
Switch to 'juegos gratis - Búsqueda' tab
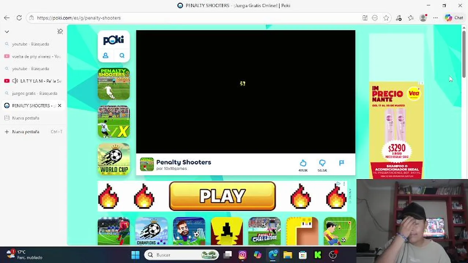(x=33, y=93)
